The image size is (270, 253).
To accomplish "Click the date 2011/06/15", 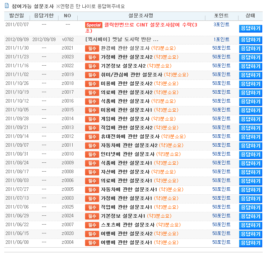I will click(17, 233).
